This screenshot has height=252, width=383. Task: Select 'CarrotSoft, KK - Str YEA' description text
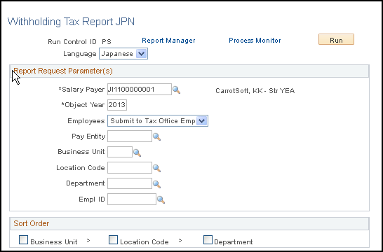[255, 91]
